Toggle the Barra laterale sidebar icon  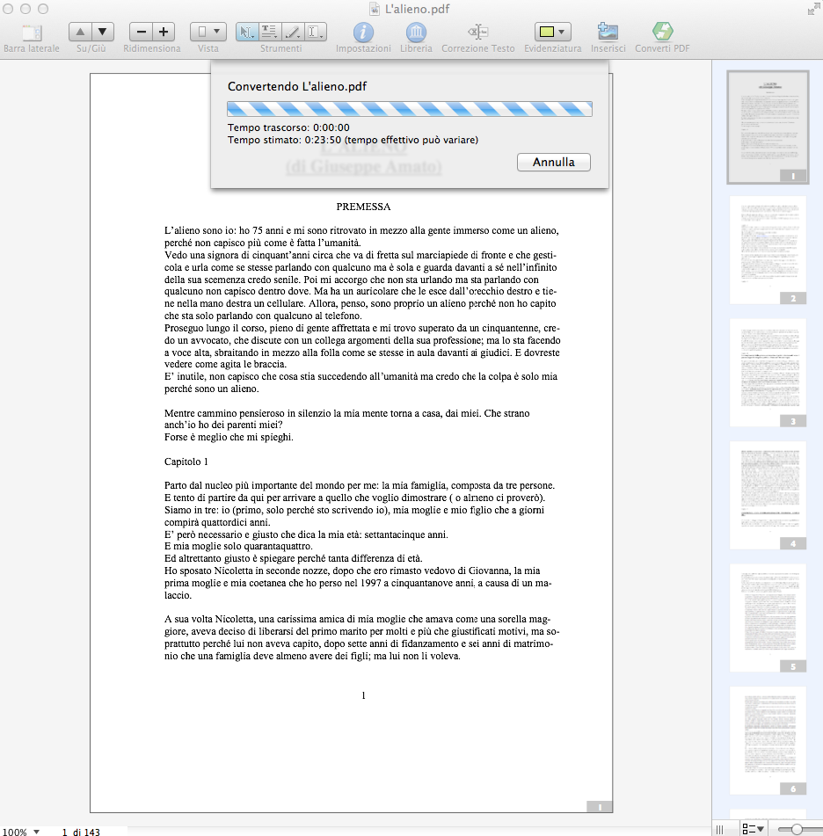[32, 33]
